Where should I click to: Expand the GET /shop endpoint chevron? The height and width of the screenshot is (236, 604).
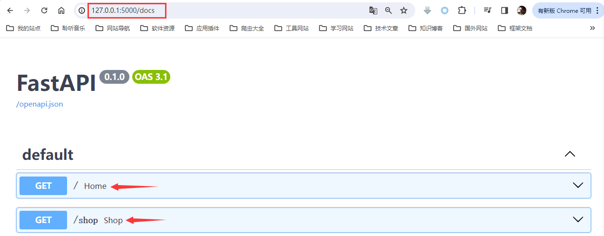578,220
